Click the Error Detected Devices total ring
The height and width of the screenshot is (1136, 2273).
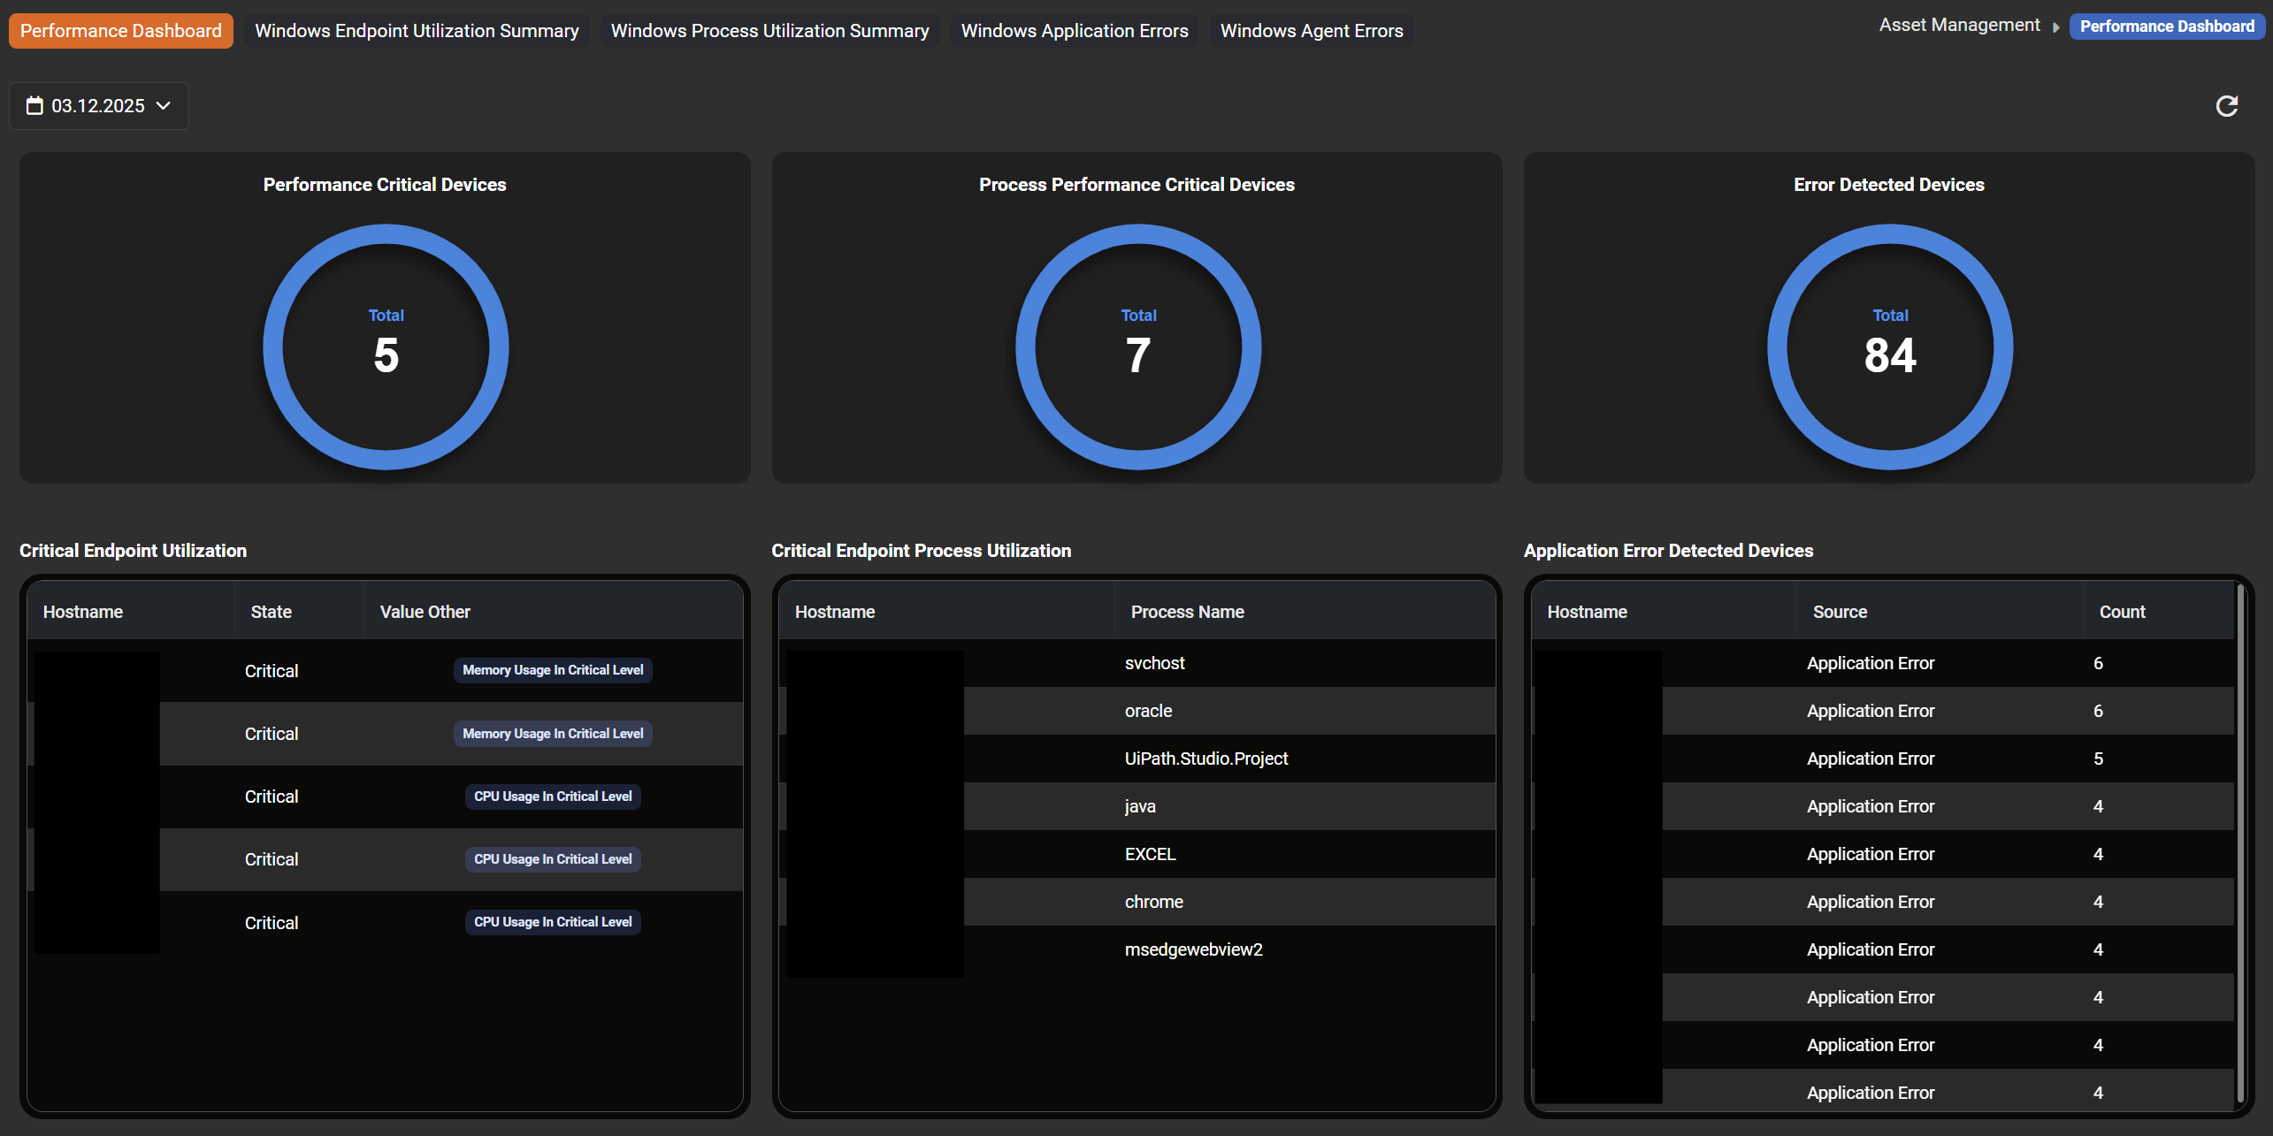[1889, 347]
